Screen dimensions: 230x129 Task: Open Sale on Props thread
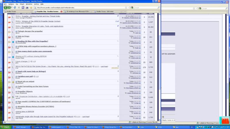(24, 36)
